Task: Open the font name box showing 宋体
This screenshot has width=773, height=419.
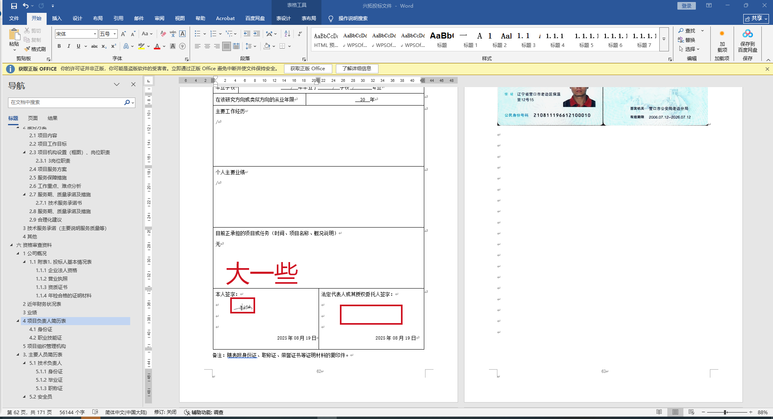Action: 76,34
